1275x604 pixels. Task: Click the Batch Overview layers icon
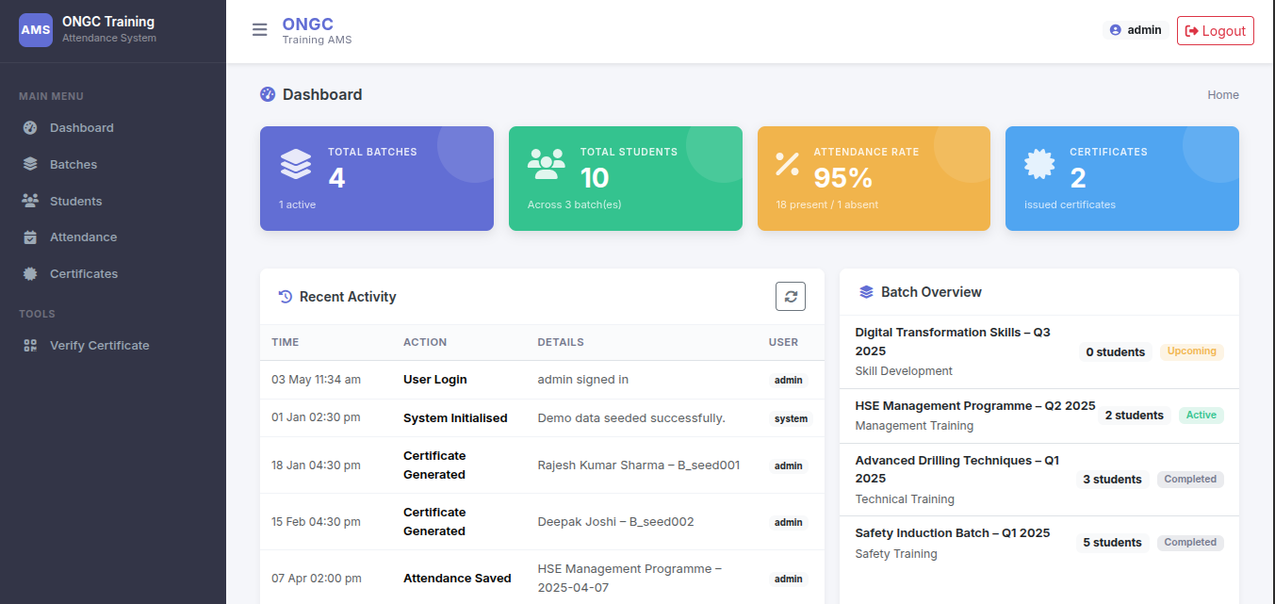pos(867,292)
